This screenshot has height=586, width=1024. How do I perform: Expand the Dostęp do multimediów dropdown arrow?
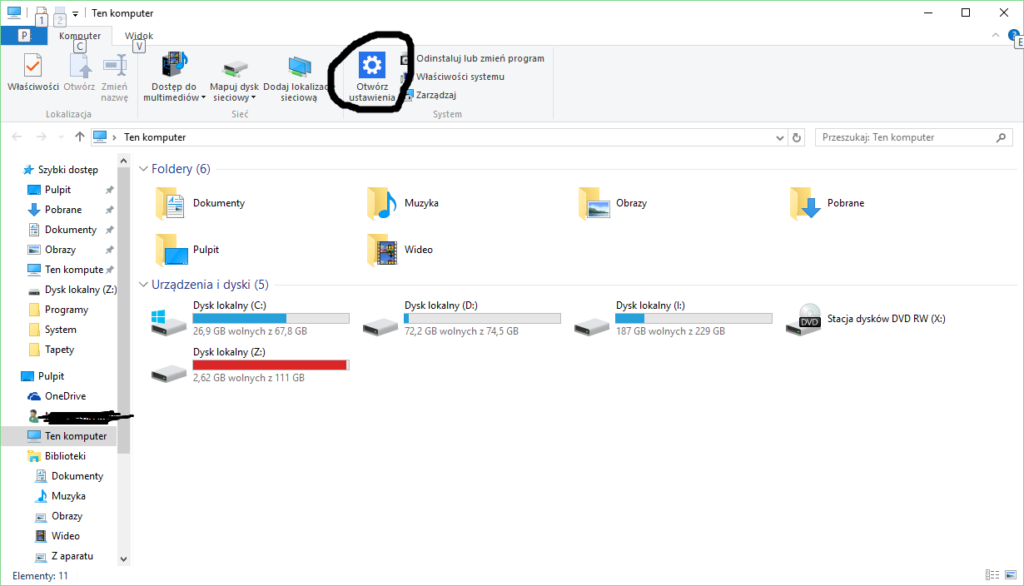203,97
